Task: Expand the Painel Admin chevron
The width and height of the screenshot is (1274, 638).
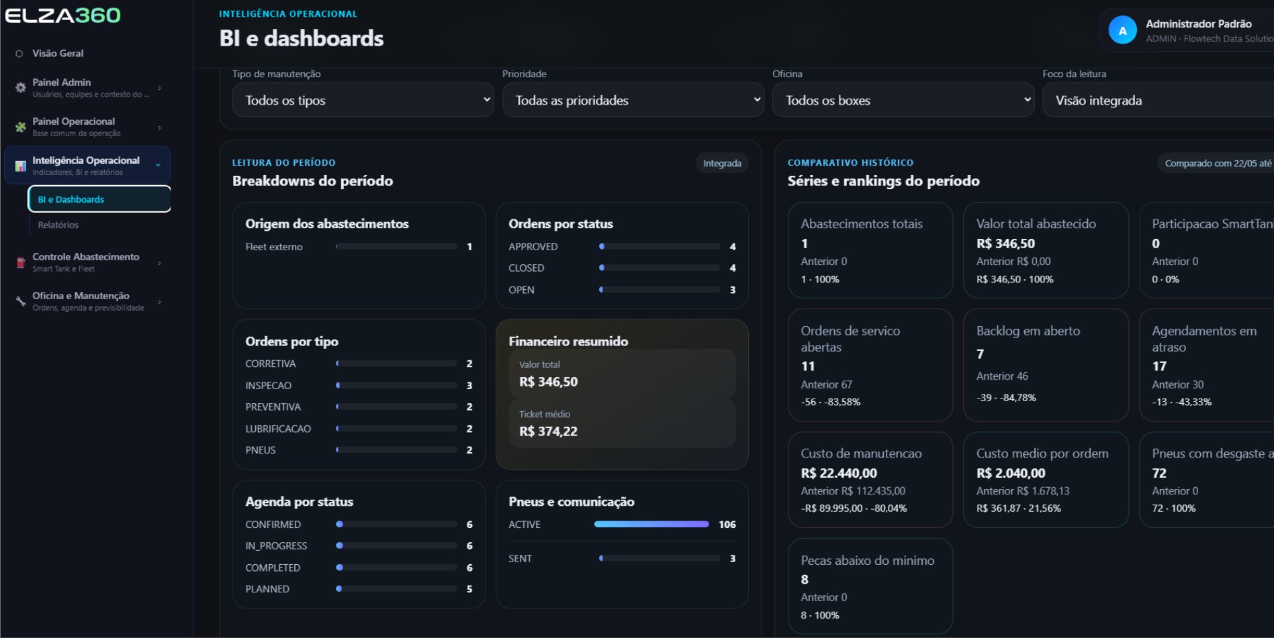Action: pos(159,88)
